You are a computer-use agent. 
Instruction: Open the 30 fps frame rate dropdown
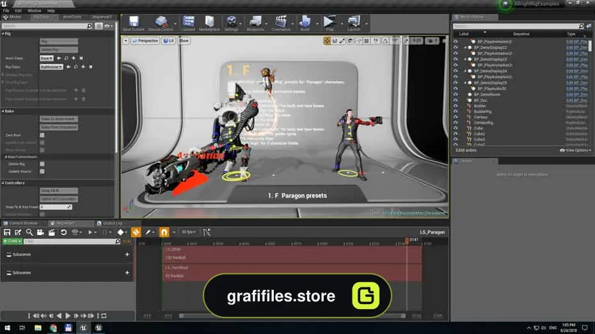(x=188, y=232)
